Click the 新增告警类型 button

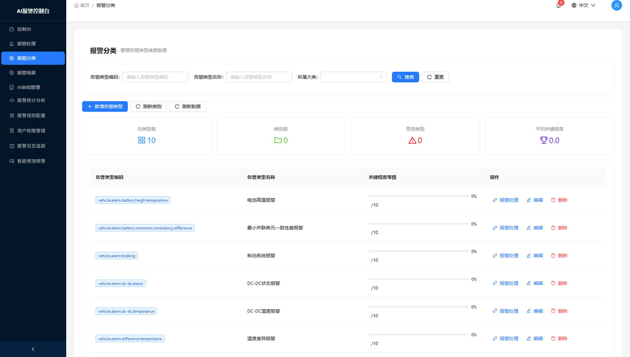(105, 106)
